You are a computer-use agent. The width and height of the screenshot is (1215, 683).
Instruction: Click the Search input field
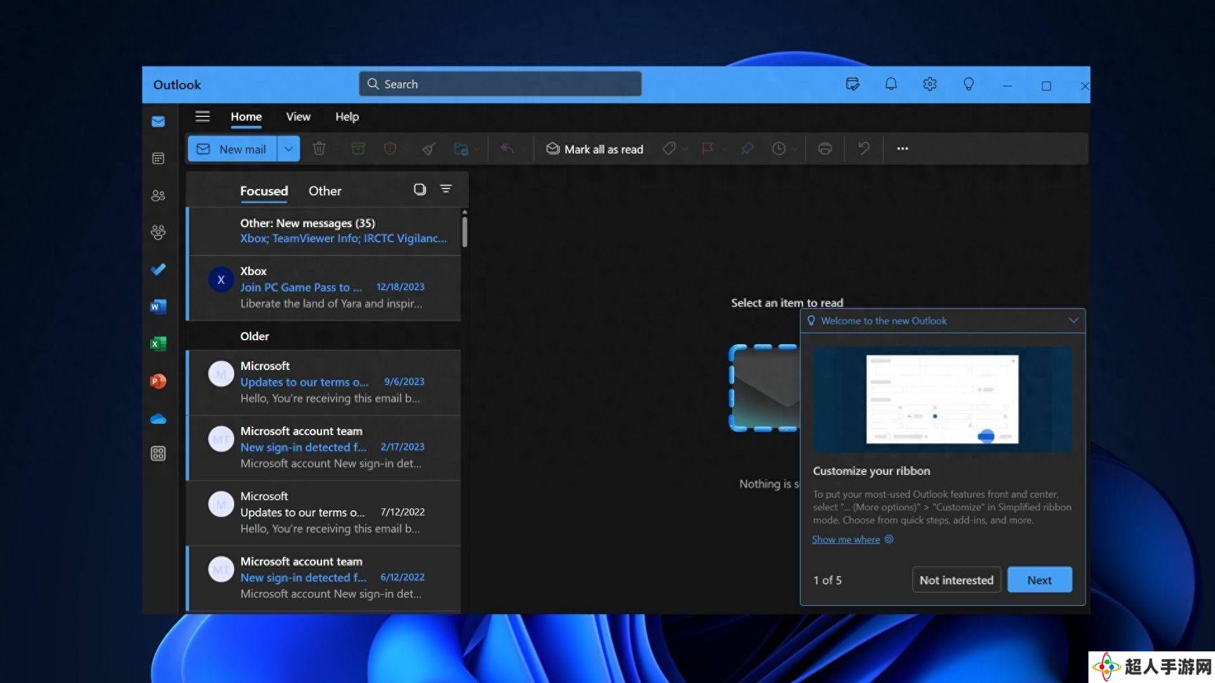click(x=500, y=84)
